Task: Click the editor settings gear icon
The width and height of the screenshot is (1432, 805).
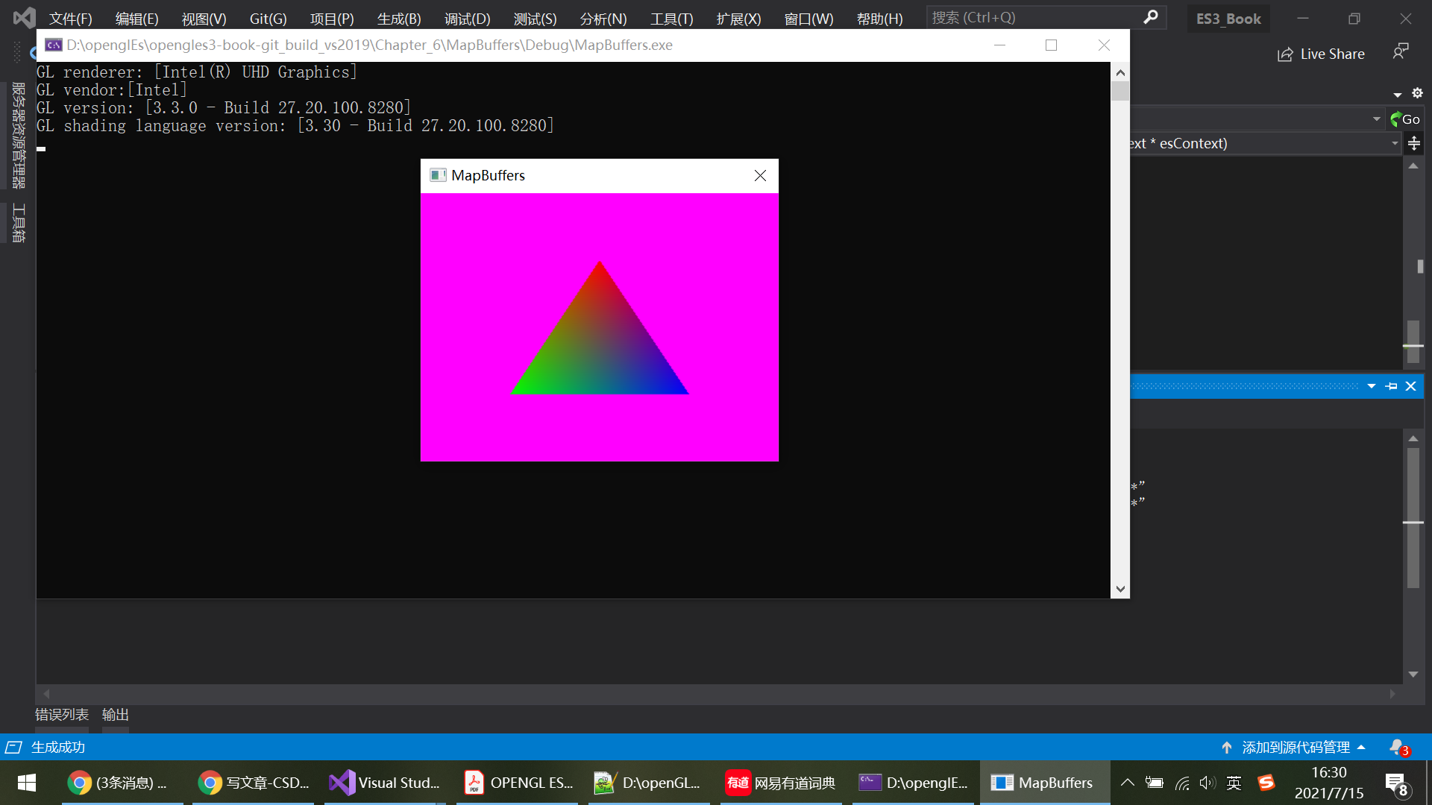Action: (x=1418, y=92)
